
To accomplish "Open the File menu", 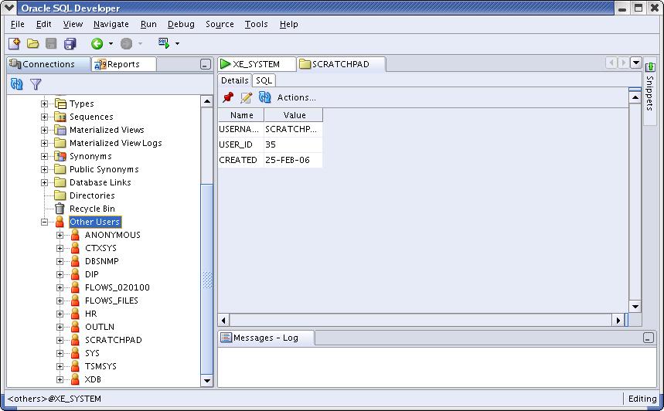I will coord(17,24).
